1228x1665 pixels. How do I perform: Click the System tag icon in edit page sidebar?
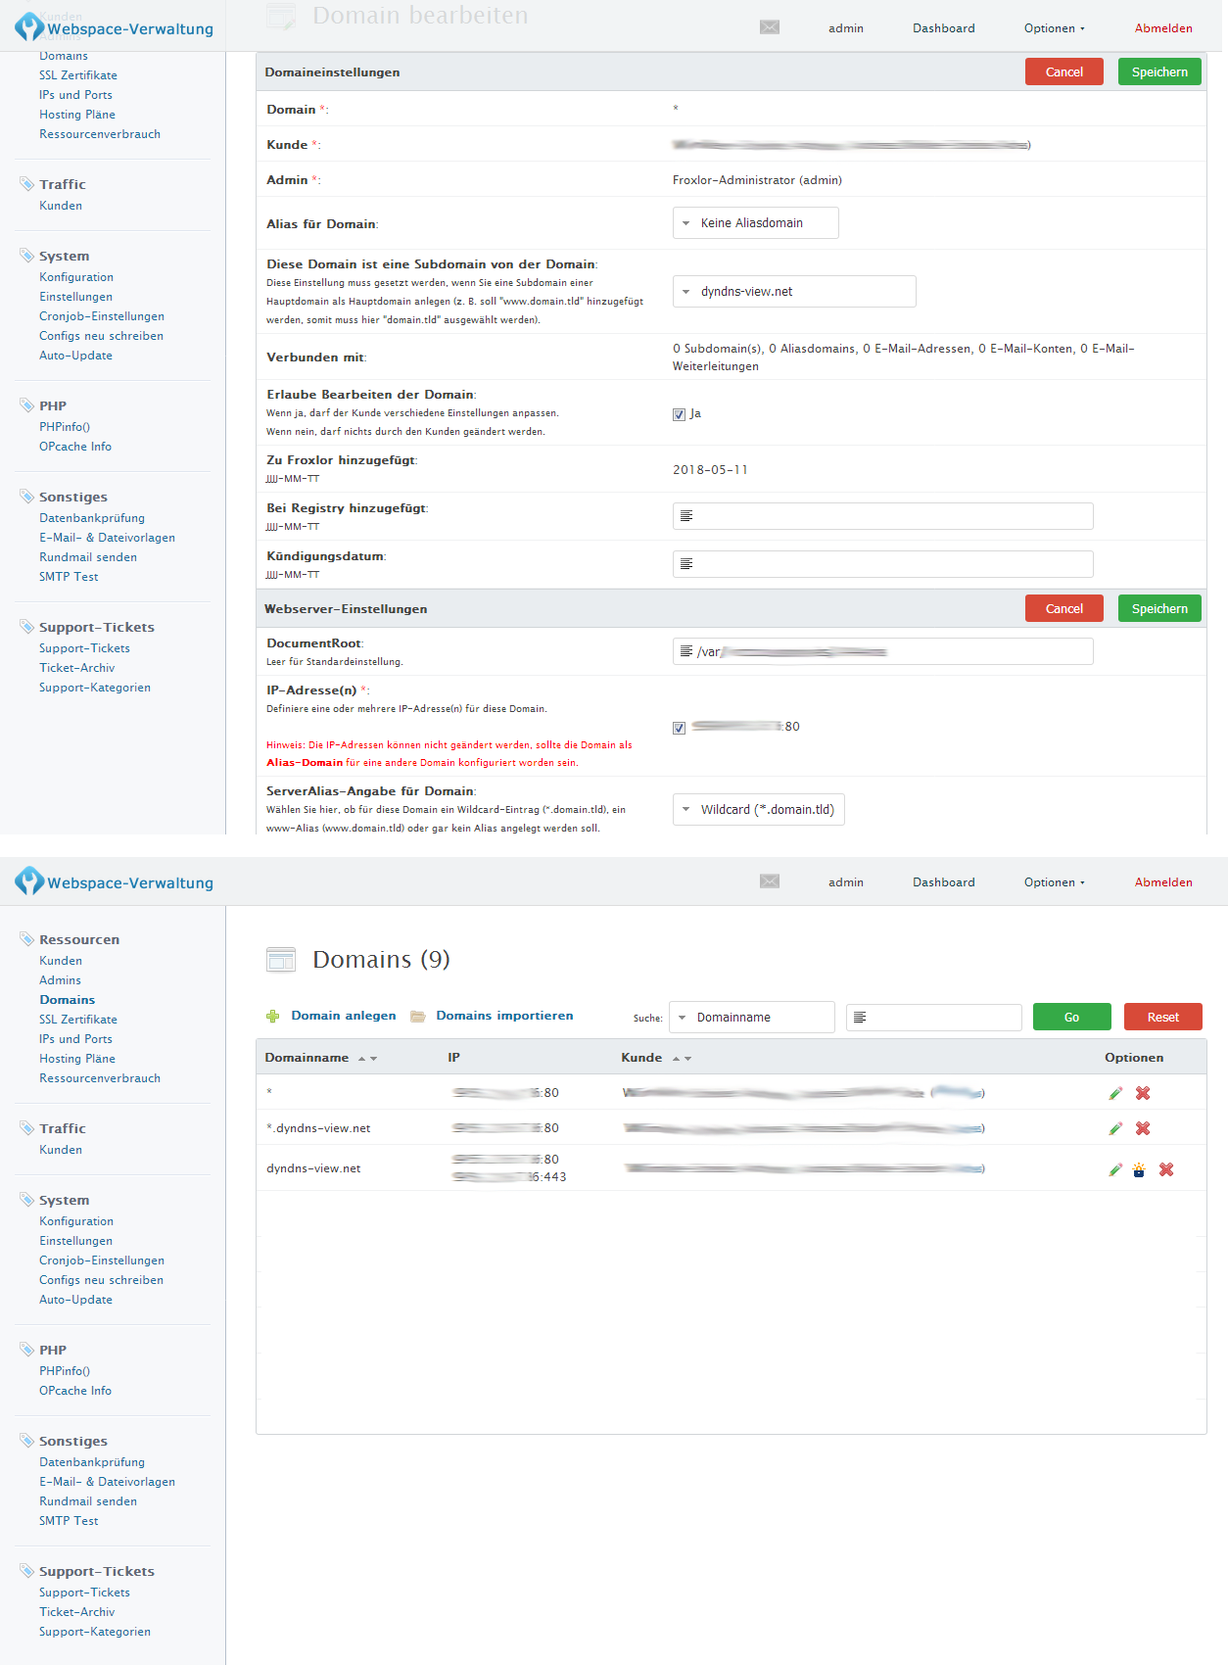coord(27,256)
